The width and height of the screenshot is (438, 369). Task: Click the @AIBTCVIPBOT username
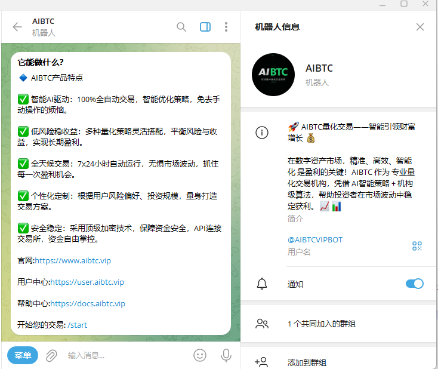point(315,240)
